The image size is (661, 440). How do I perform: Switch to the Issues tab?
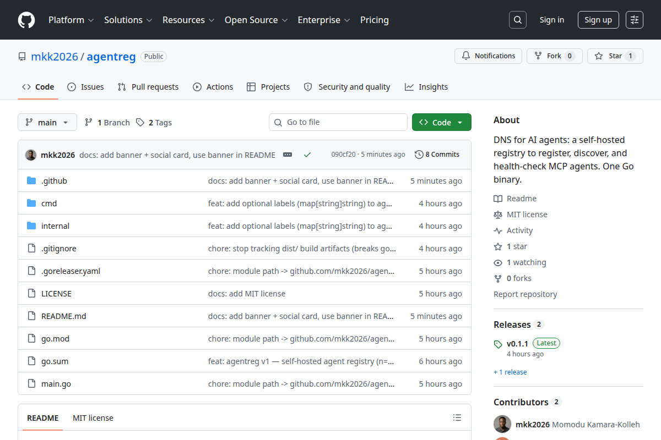tap(85, 87)
